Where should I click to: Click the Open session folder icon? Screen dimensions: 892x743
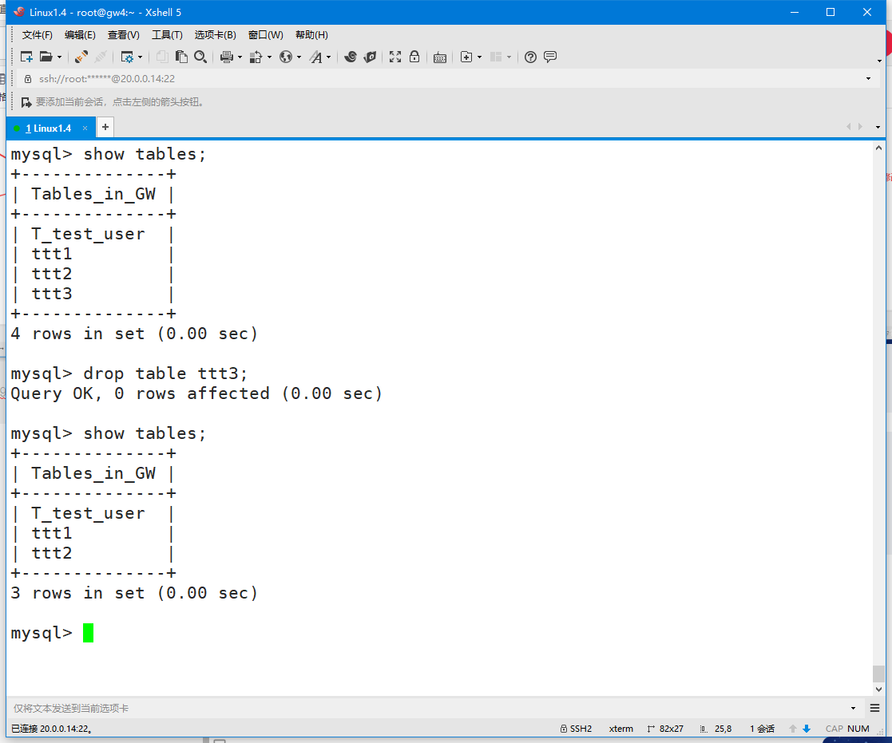pos(46,57)
